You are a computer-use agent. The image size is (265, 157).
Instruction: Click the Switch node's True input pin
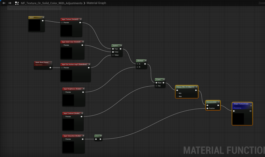click(113, 49)
